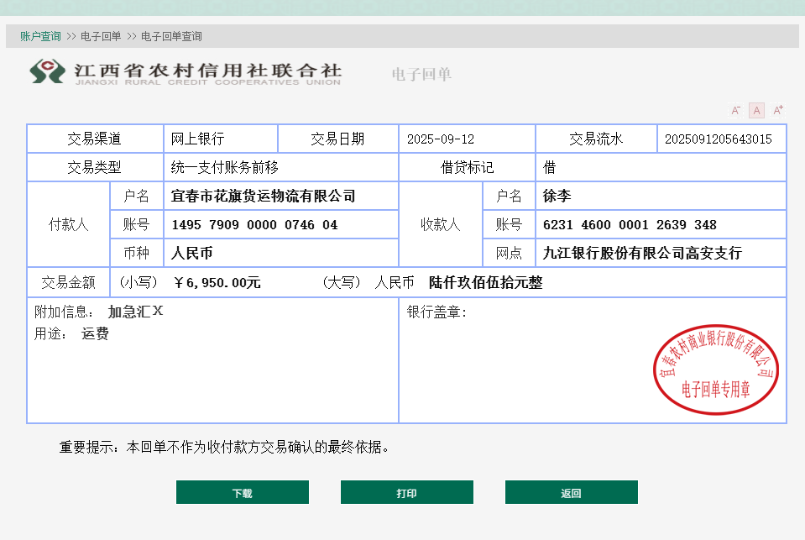Open the 账户查询 breadcrumb link
Viewport: 805px width, 540px height.
point(40,36)
